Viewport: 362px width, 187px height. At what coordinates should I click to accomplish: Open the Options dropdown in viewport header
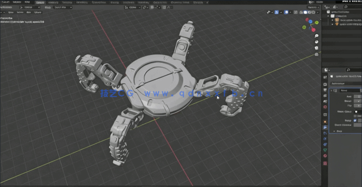313,7
